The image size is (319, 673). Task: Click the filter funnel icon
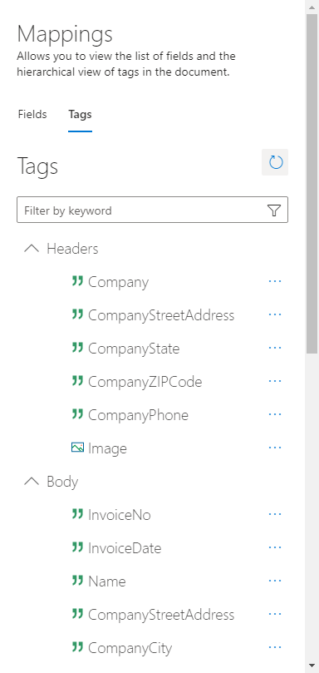(x=274, y=210)
